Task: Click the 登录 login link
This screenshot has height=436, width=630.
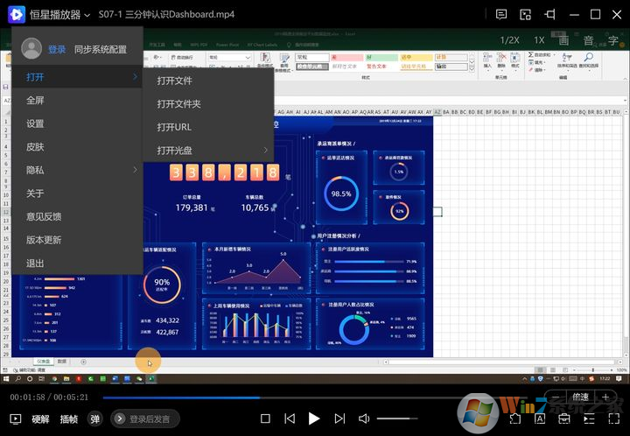Action: tap(57, 49)
